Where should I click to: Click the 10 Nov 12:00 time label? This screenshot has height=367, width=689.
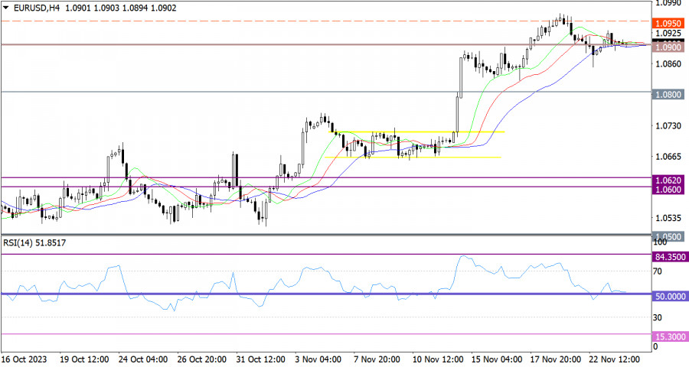tap(438, 359)
